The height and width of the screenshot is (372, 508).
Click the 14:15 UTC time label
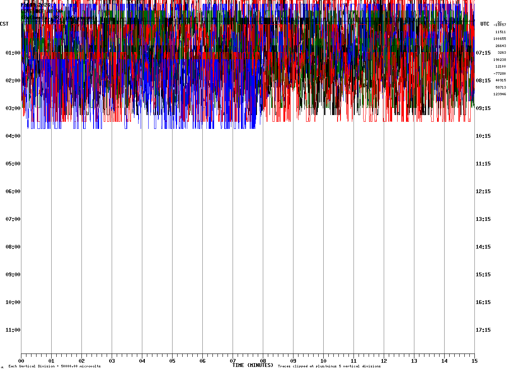pos(483,247)
